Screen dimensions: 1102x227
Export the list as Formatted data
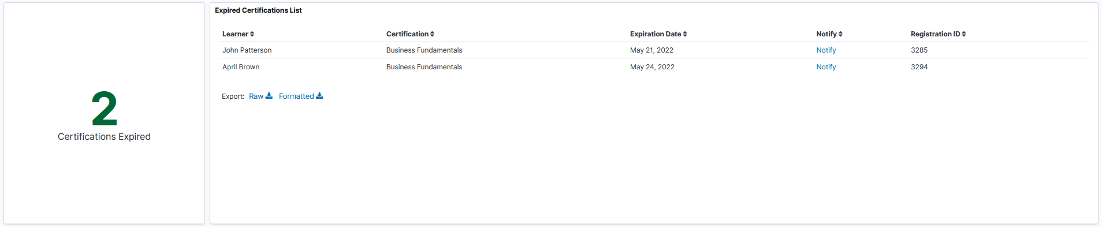[296, 96]
